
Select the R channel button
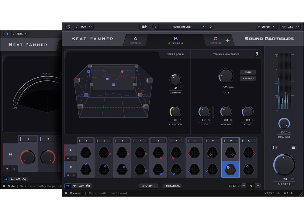point(71,167)
